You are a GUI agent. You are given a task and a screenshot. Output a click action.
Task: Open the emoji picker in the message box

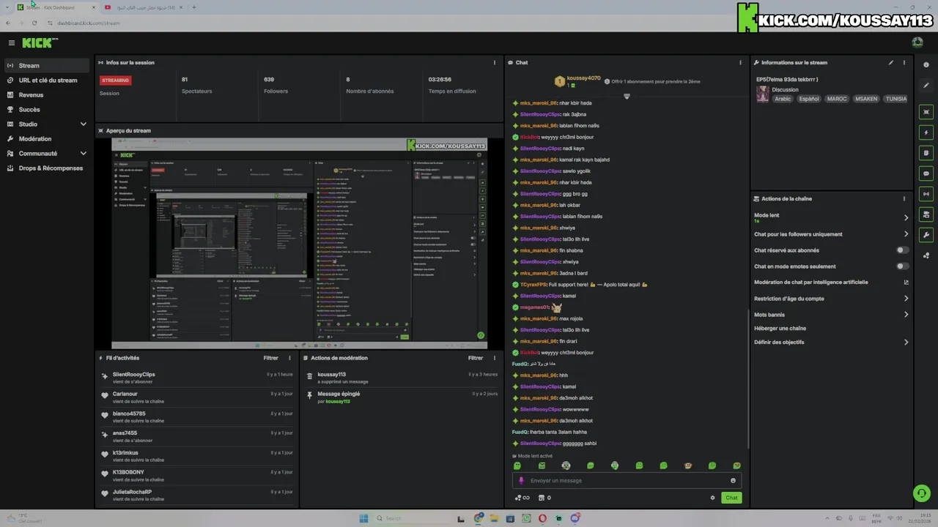733,481
